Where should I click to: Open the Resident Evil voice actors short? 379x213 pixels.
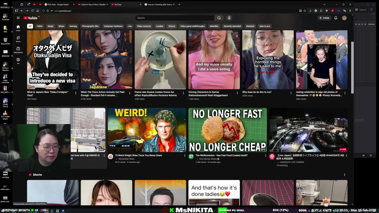tap(106, 59)
